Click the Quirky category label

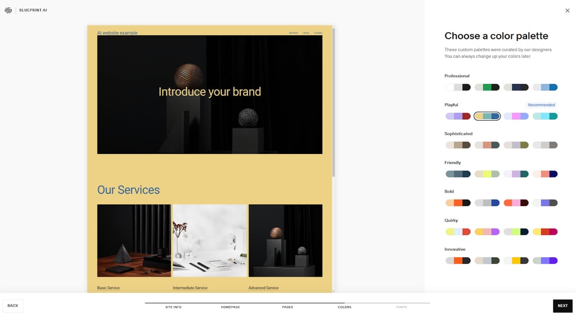point(451,220)
